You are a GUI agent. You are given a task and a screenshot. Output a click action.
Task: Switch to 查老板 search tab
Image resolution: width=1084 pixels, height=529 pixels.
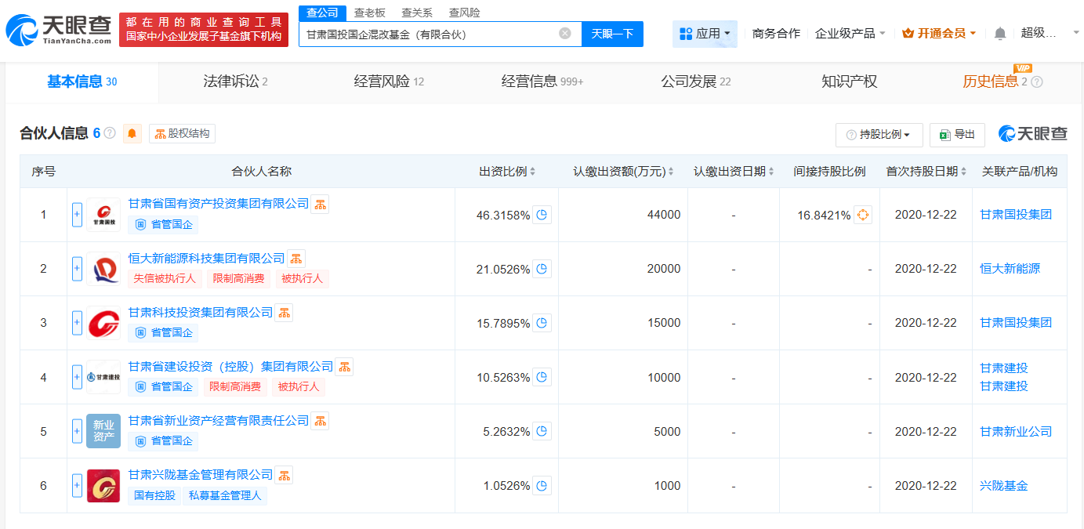[x=368, y=13]
